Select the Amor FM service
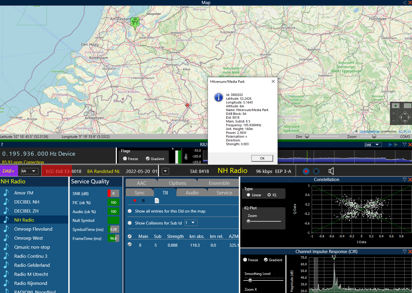412x293 pixels. [x=24, y=193]
